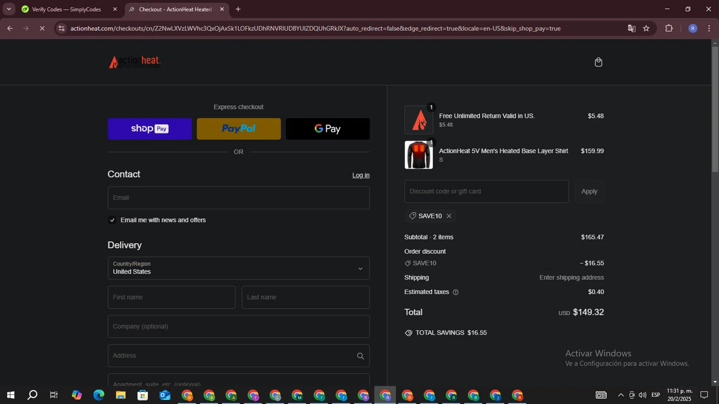Click the Apply discount button
This screenshot has height=404, width=719.
point(589,191)
